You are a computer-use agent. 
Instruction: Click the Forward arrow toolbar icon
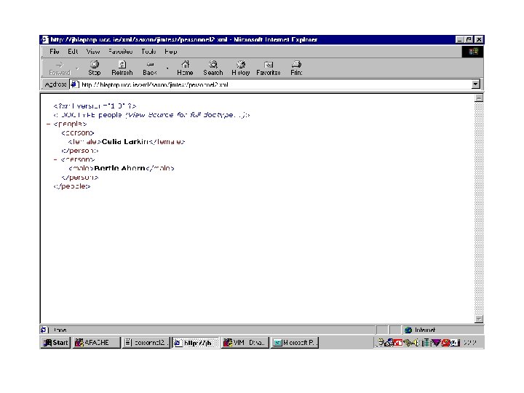(60, 65)
